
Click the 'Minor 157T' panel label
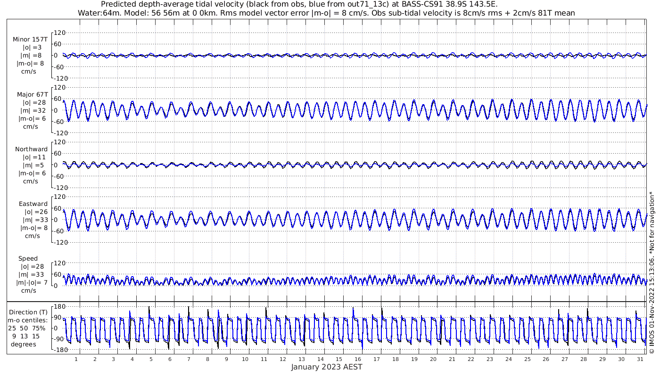pyautogui.click(x=30, y=40)
